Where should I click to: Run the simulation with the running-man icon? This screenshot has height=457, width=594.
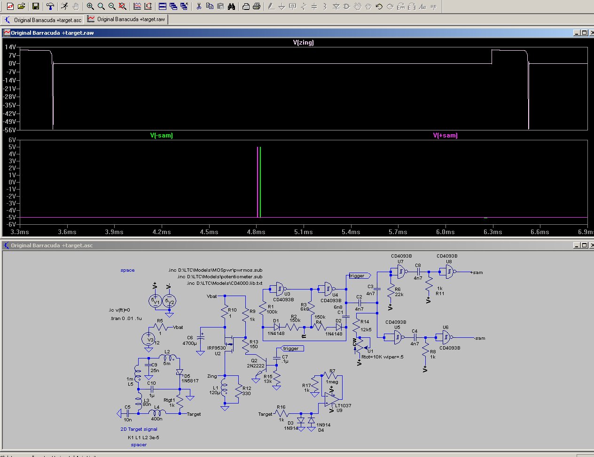[64, 7]
